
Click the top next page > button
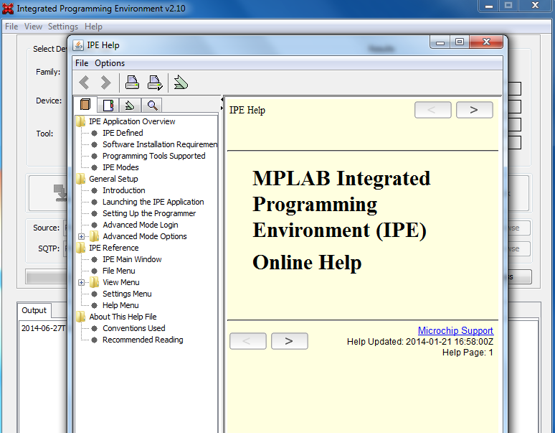[474, 110]
